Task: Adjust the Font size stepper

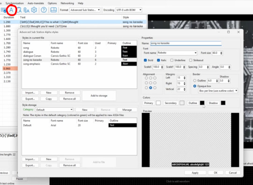Action: [221, 53]
